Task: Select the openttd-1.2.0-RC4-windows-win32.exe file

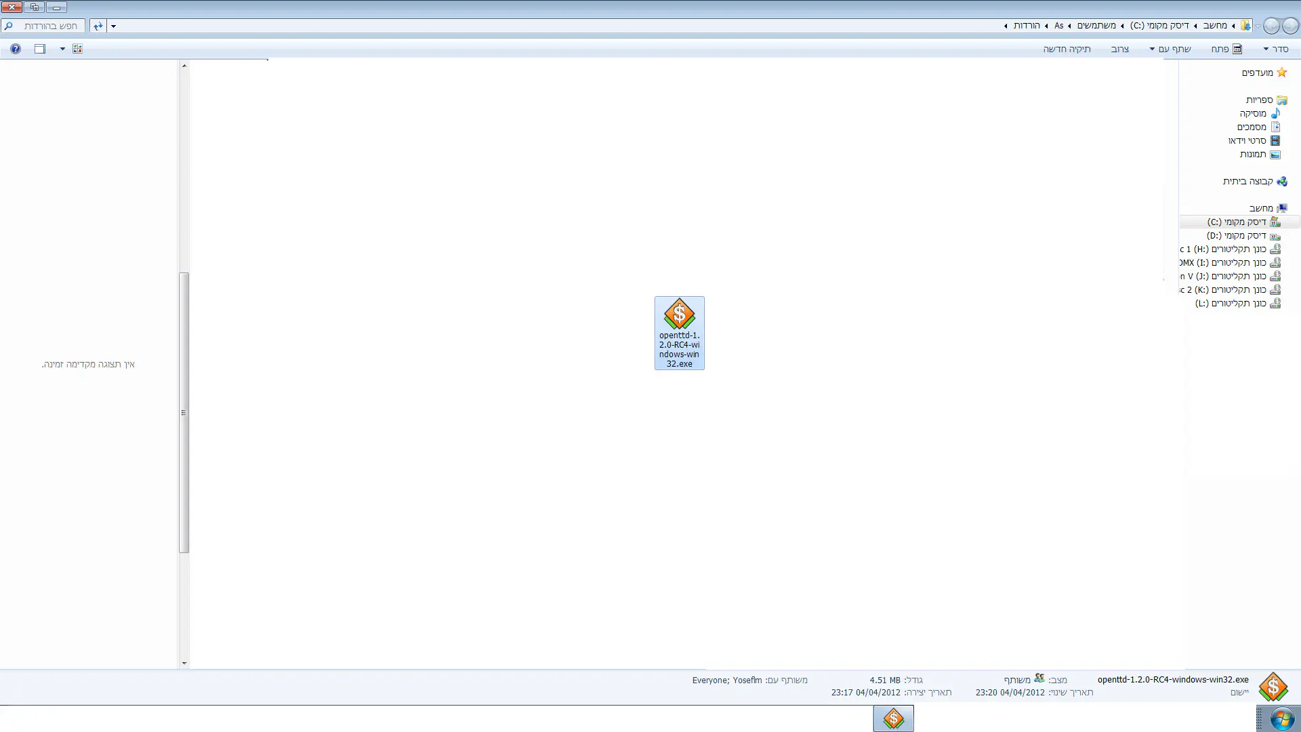Action: coord(679,332)
